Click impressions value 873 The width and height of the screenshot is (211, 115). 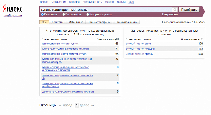(201, 49)
